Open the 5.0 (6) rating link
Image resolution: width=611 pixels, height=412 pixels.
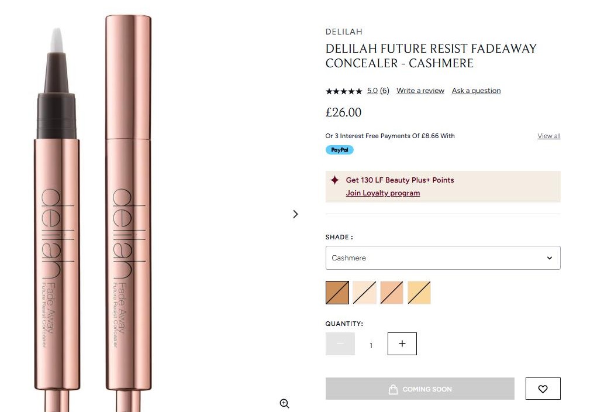[x=378, y=91]
